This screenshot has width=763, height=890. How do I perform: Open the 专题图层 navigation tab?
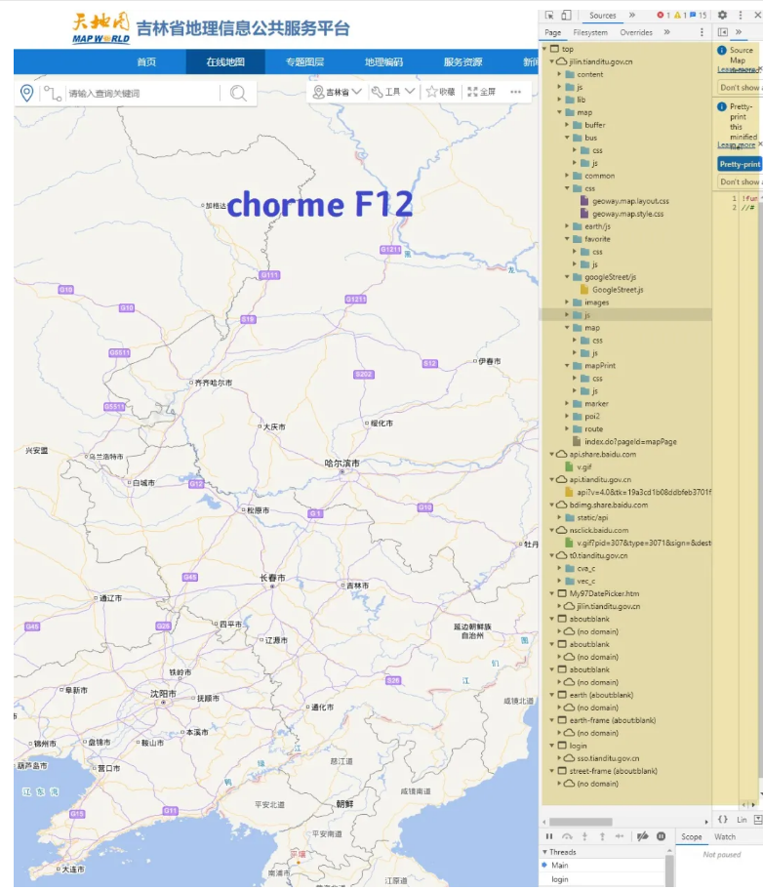pos(304,62)
